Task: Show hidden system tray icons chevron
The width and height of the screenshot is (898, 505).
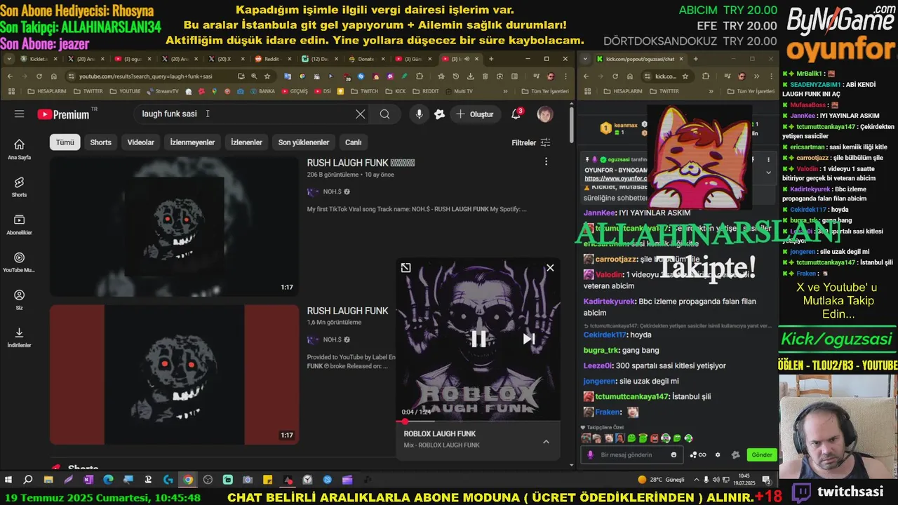Action: pyautogui.click(x=696, y=480)
